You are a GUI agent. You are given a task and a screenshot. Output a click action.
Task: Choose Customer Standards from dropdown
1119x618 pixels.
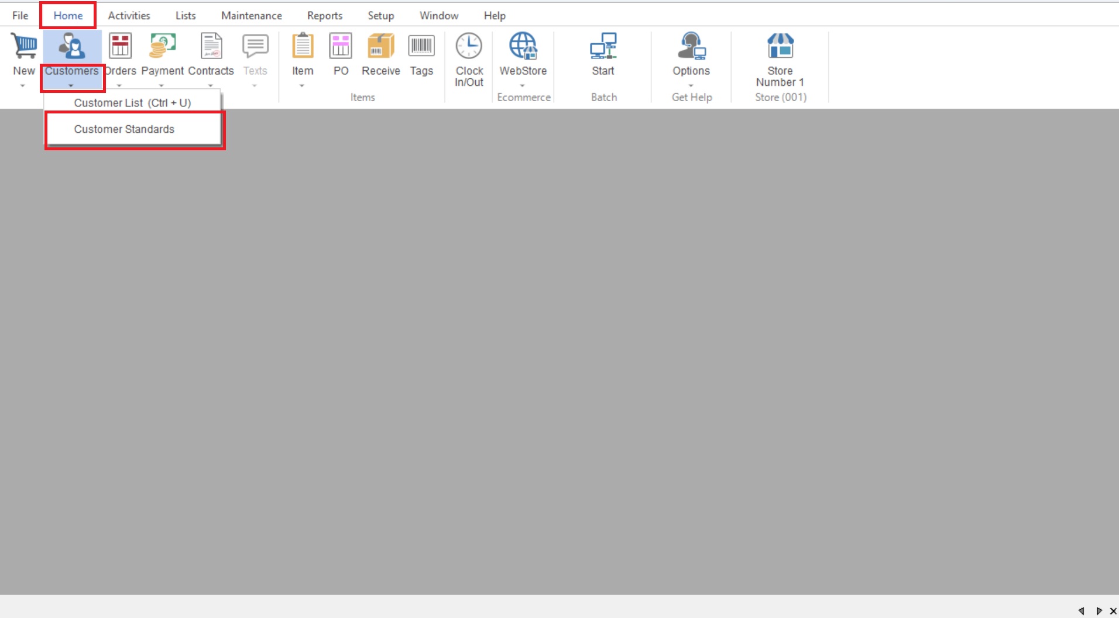[x=133, y=129]
